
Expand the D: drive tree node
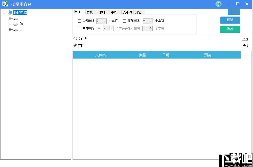[10, 24]
